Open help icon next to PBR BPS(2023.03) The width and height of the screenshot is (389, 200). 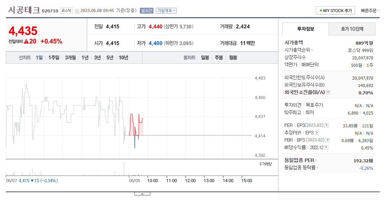tap(328, 140)
